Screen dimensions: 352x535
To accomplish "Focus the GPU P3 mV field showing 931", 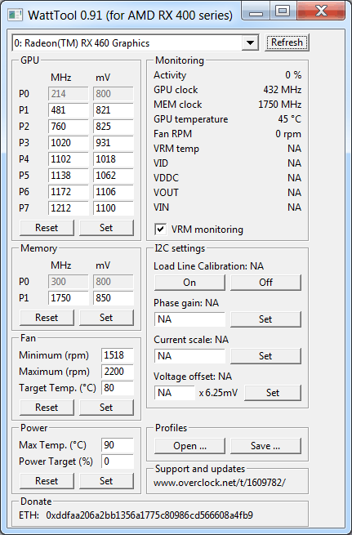I will pyautogui.click(x=113, y=143).
